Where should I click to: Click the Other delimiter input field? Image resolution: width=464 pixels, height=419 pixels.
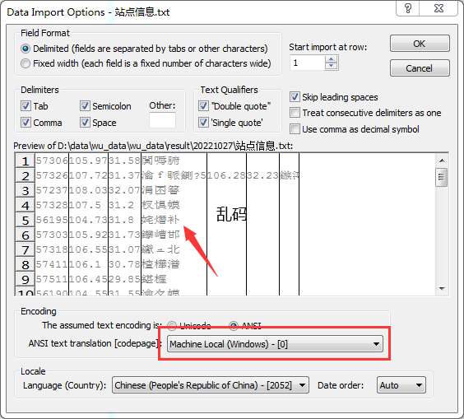coord(162,120)
